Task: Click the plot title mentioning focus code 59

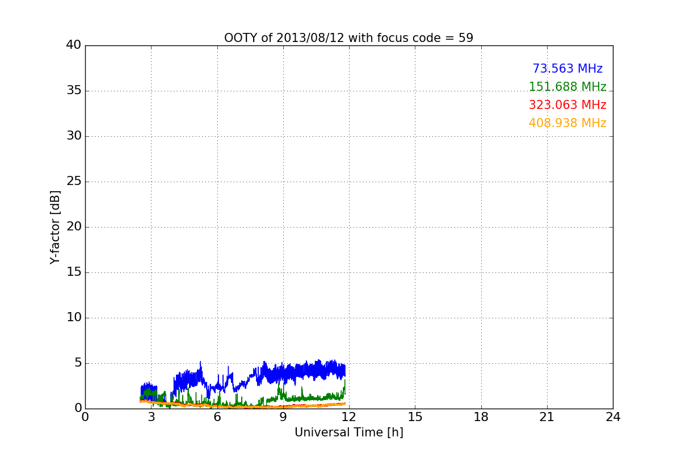Action: coord(348,38)
